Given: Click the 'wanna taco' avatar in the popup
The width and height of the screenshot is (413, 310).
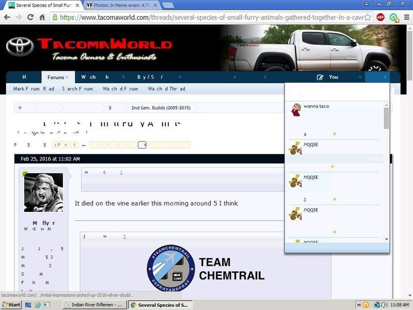Looking at the screenshot, I should 296,110.
